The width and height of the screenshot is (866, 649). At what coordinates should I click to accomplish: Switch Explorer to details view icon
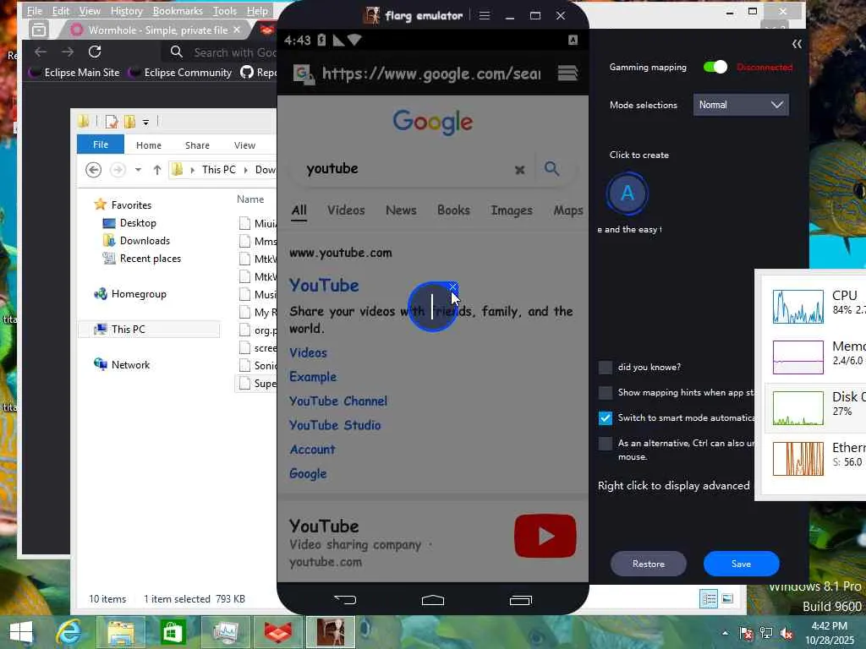pyautogui.click(x=709, y=599)
